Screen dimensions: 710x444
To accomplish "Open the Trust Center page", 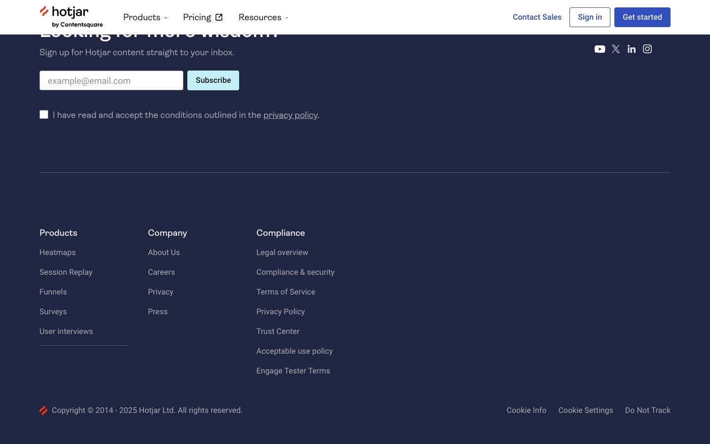I will tap(278, 331).
